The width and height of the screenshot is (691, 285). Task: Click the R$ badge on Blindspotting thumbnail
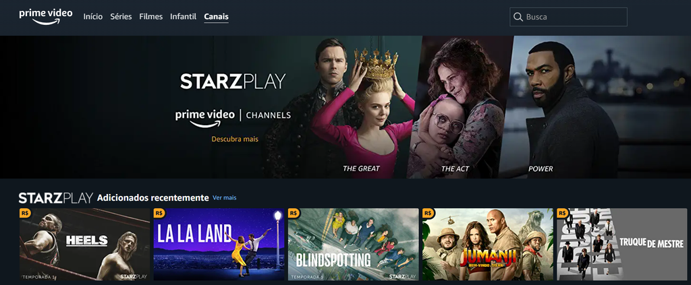[x=293, y=213]
